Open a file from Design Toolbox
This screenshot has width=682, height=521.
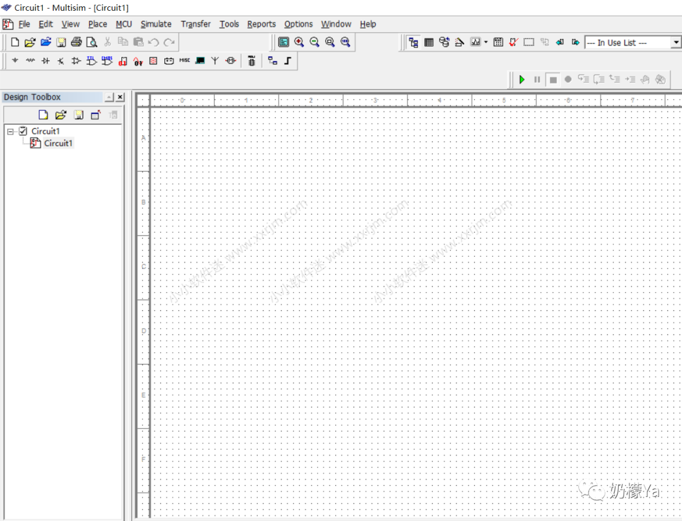(x=61, y=115)
